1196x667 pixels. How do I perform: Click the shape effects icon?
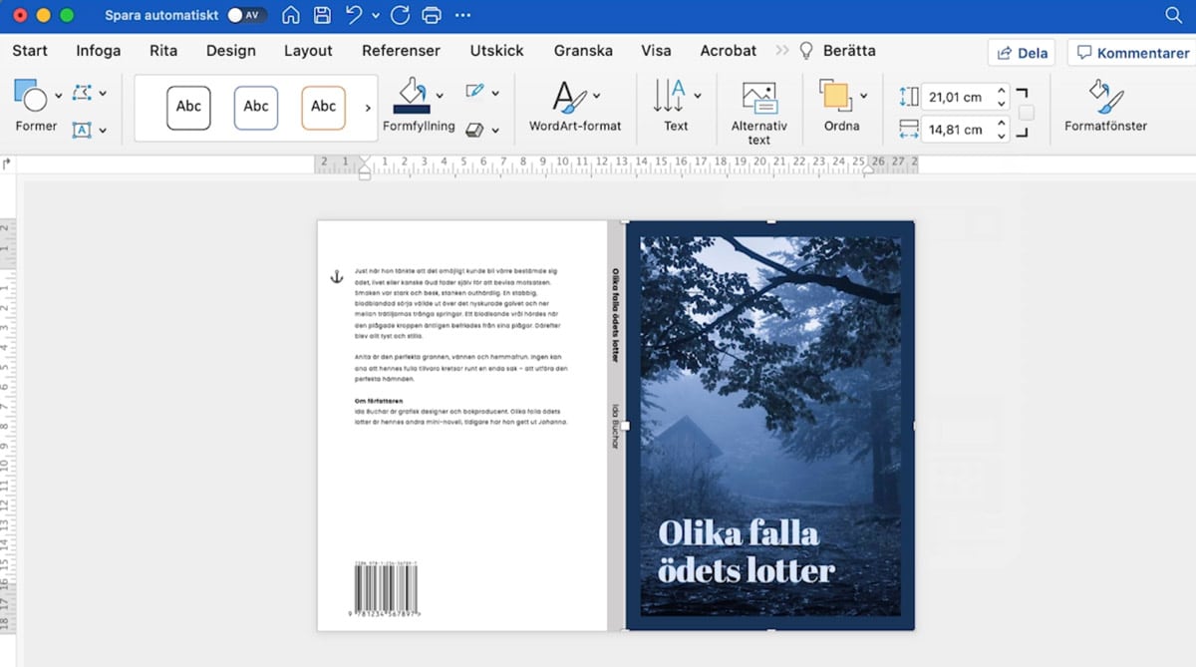coord(475,130)
